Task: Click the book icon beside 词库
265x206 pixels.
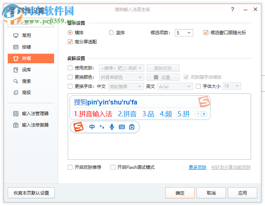Action: tap(16, 70)
